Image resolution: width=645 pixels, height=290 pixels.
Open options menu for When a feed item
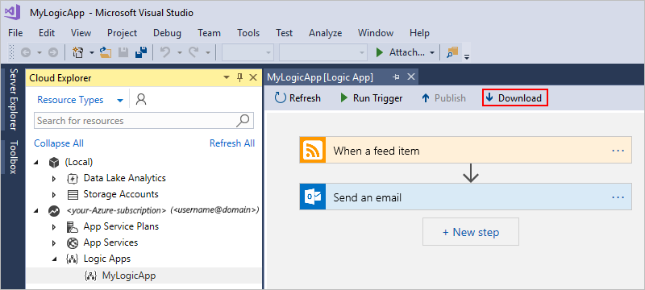coord(618,151)
